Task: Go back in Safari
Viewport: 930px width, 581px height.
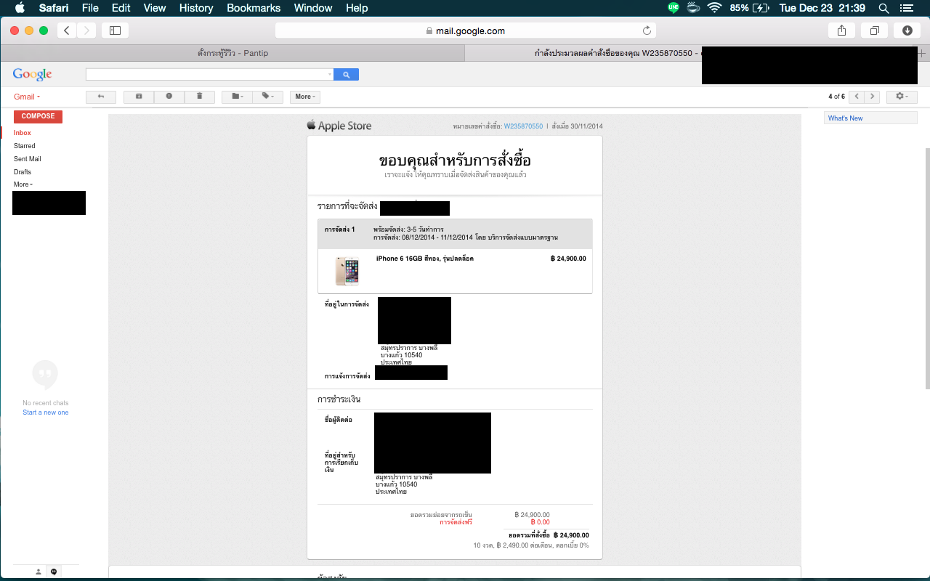Action: click(x=67, y=31)
